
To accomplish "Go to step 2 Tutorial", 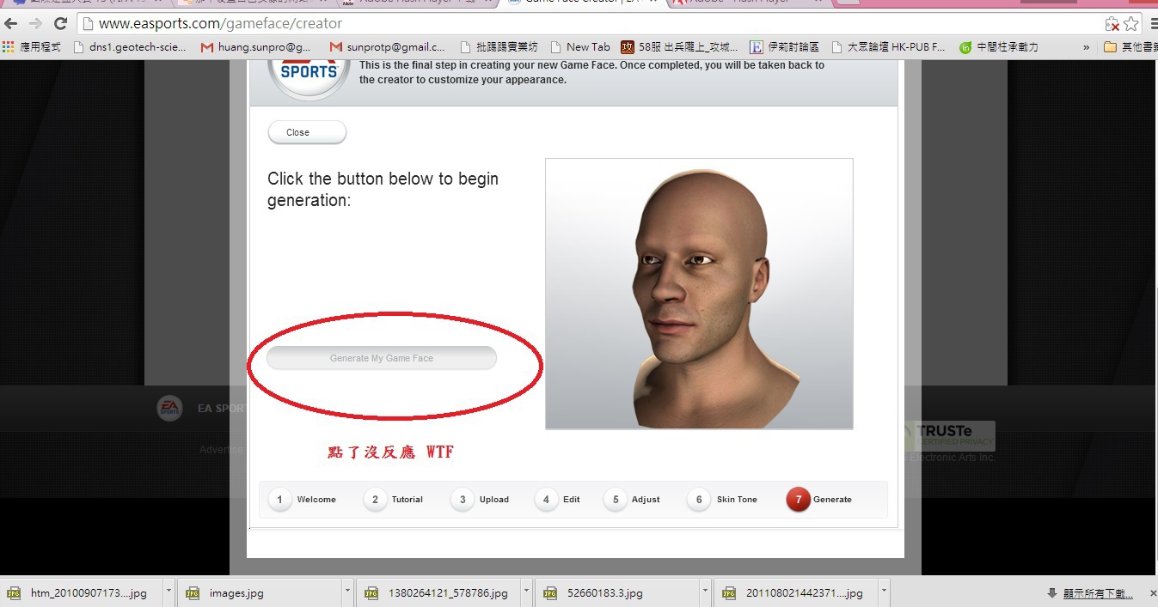I will 394,500.
